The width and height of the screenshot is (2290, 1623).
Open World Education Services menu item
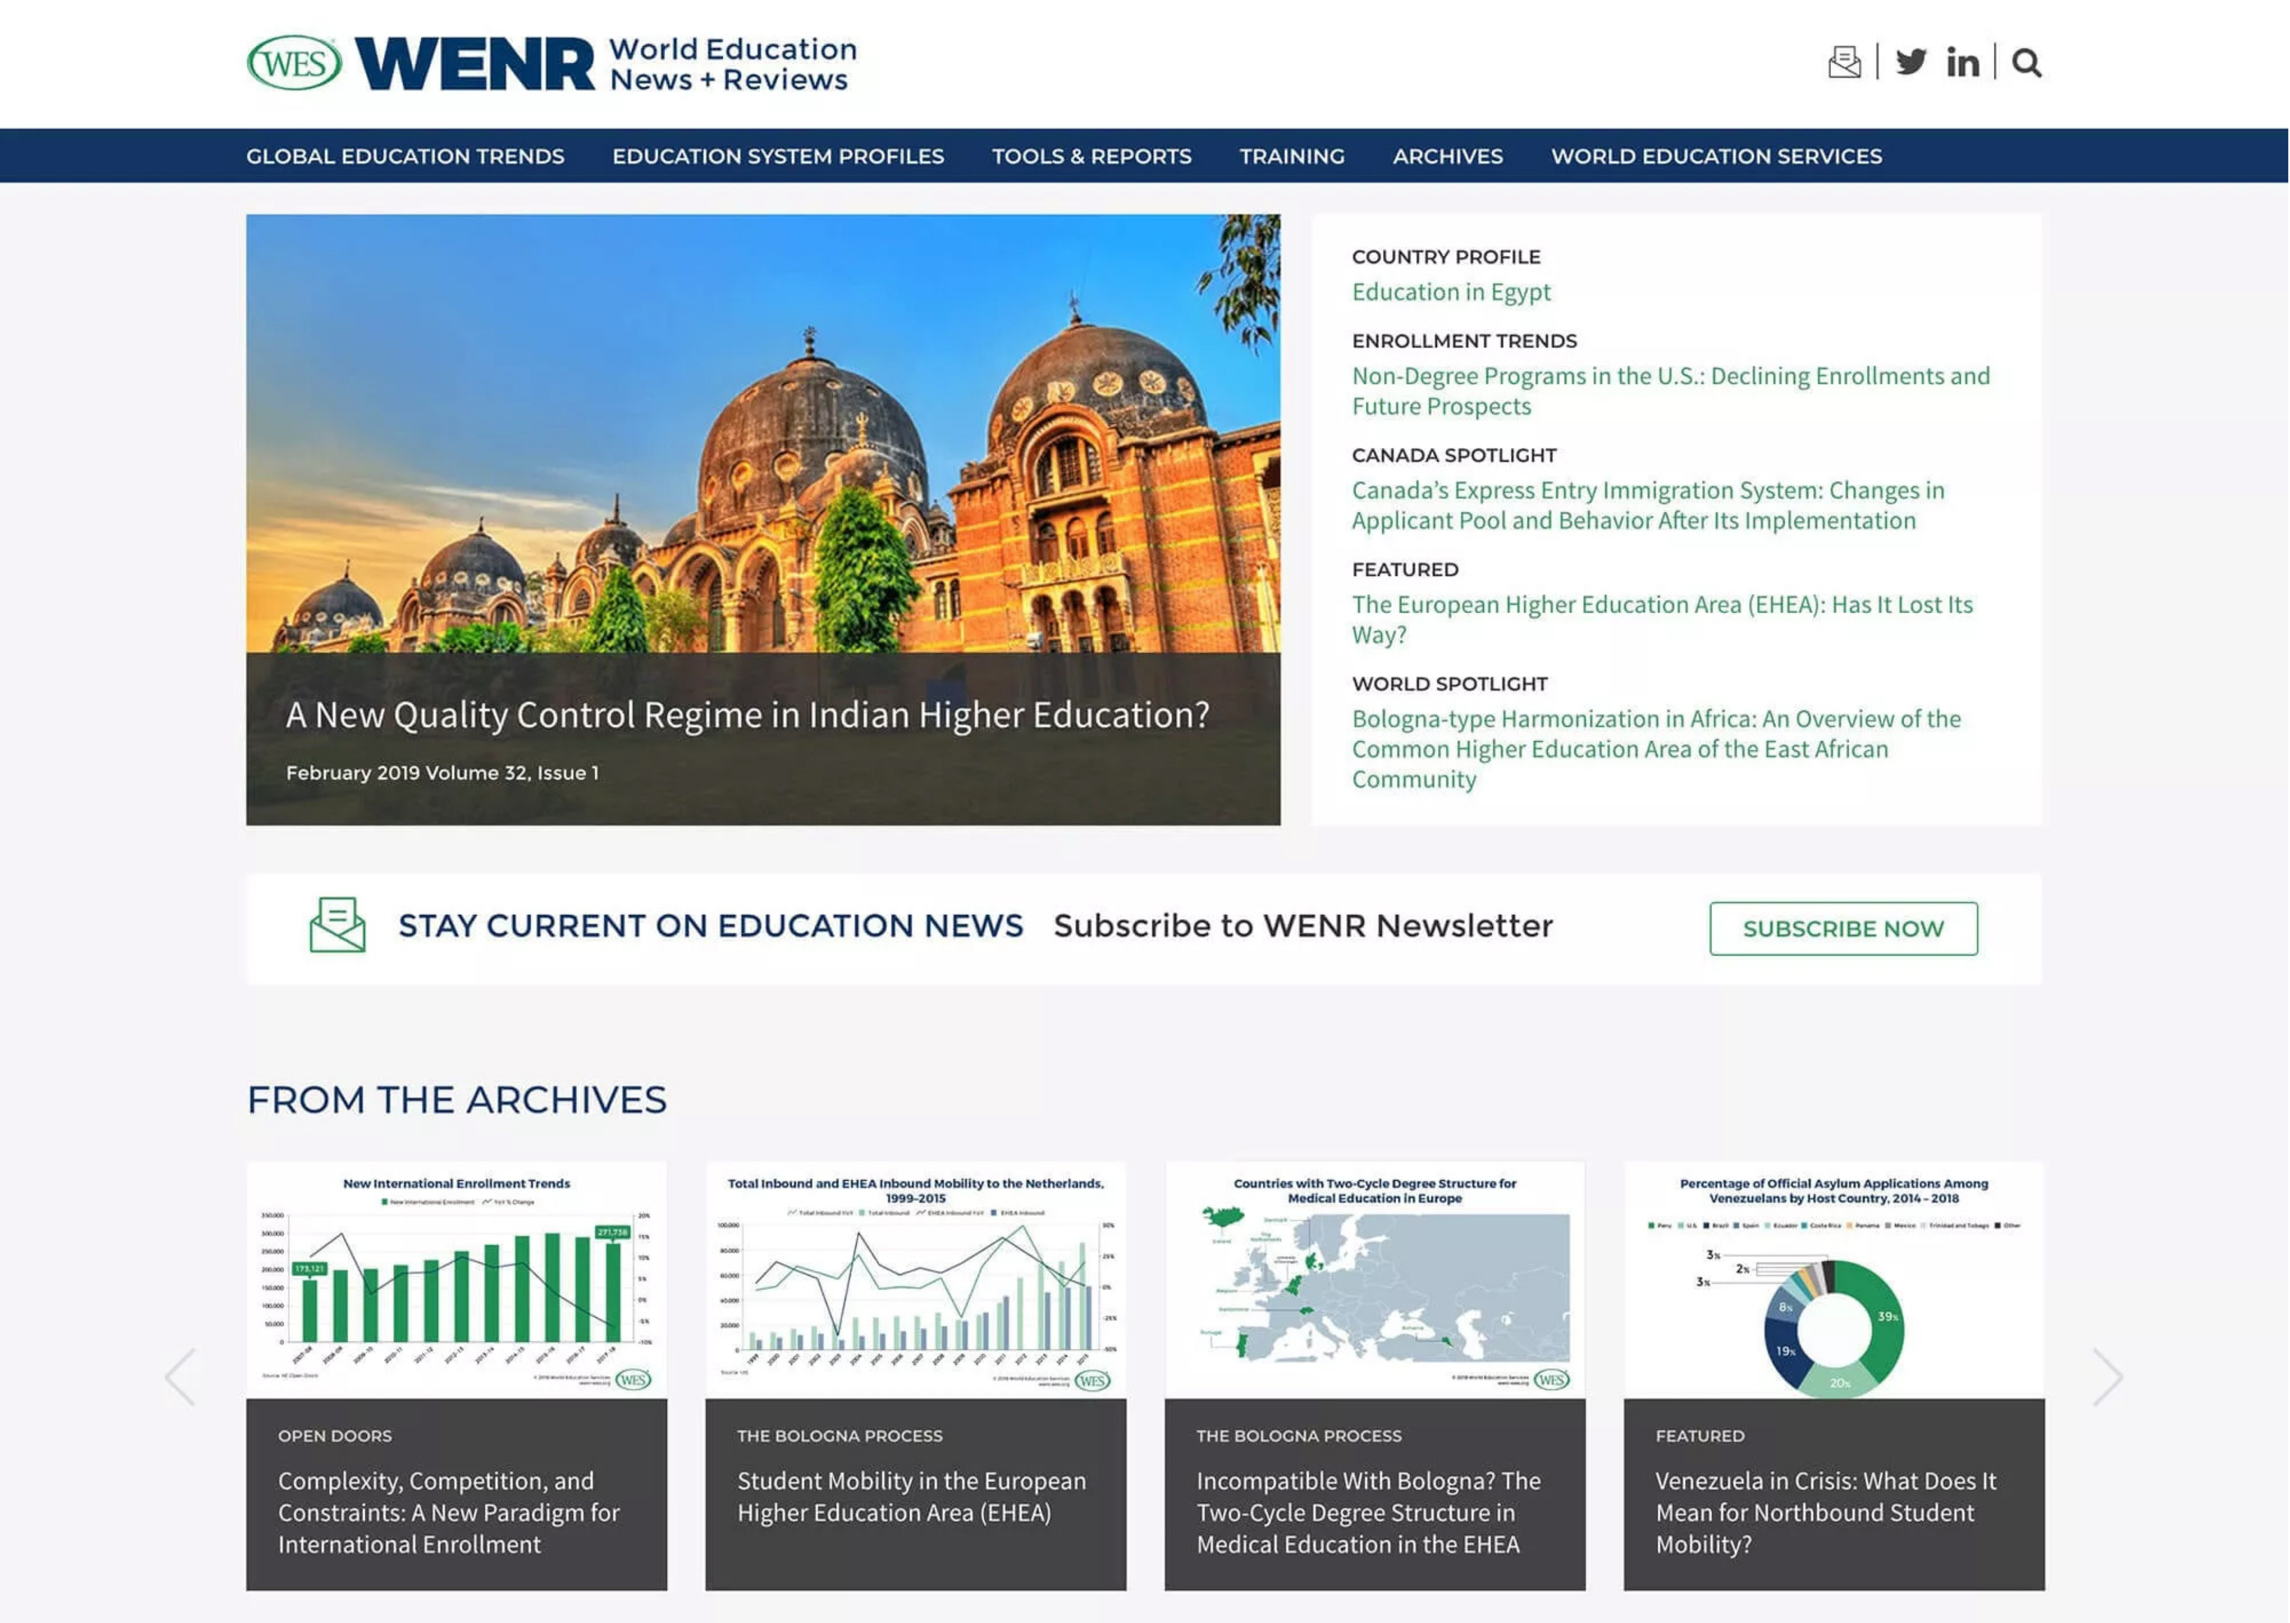coord(1716,156)
